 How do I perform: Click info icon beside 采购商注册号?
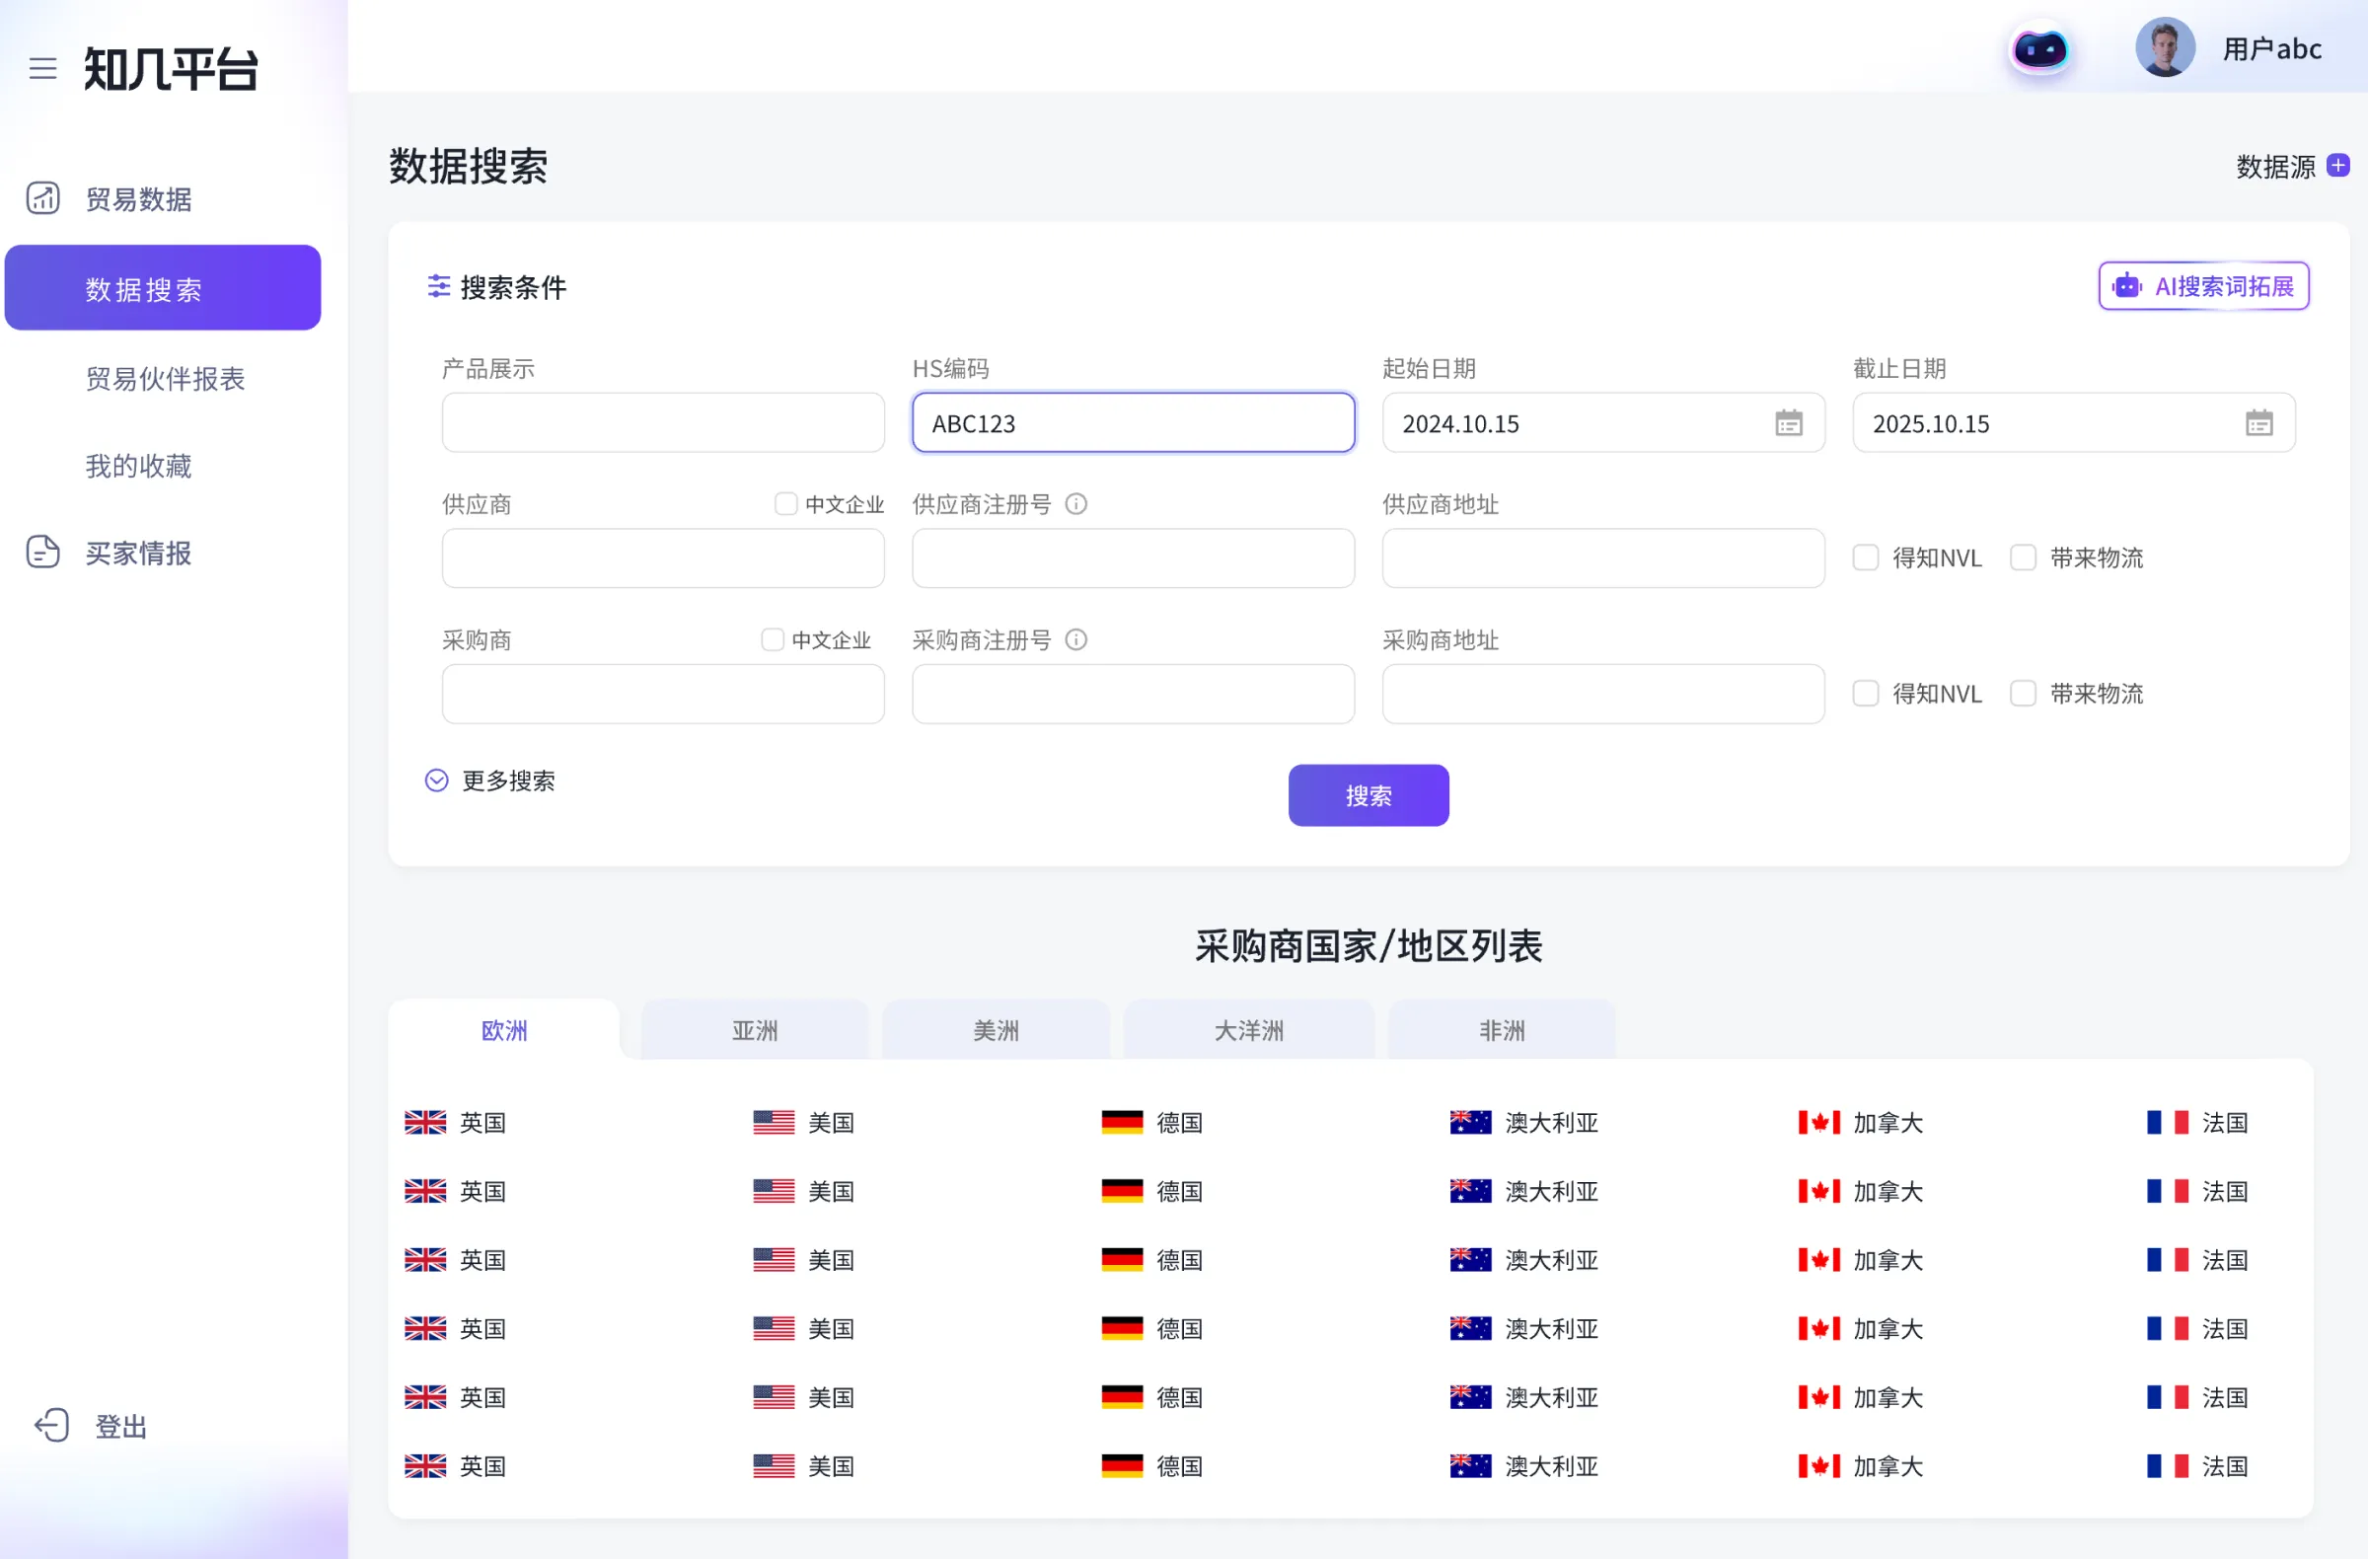[1075, 639]
